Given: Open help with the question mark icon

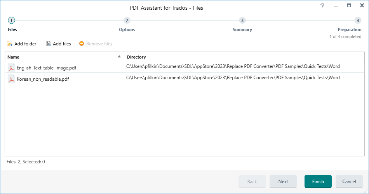Looking at the screenshot, I should 322,5.
